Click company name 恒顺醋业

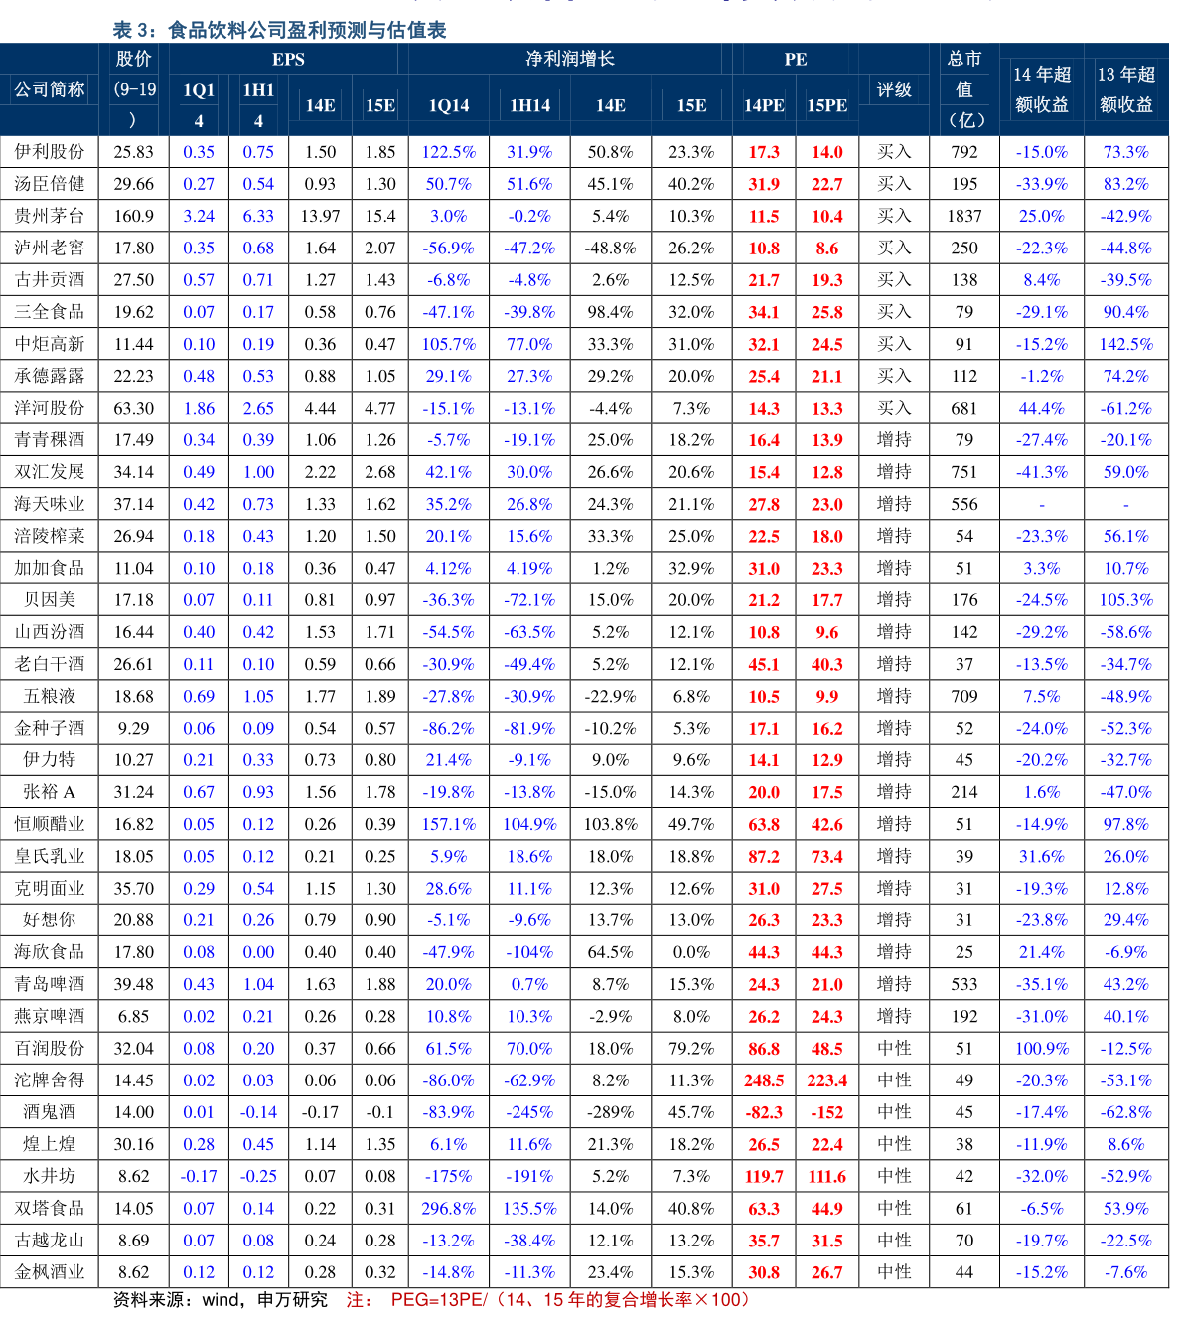[50, 824]
